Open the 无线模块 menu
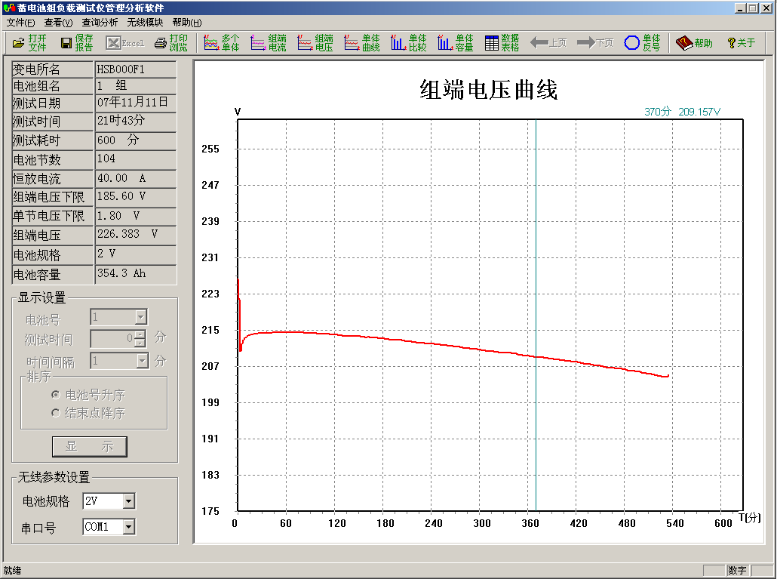The width and height of the screenshot is (777, 579). pyautogui.click(x=145, y=23)
